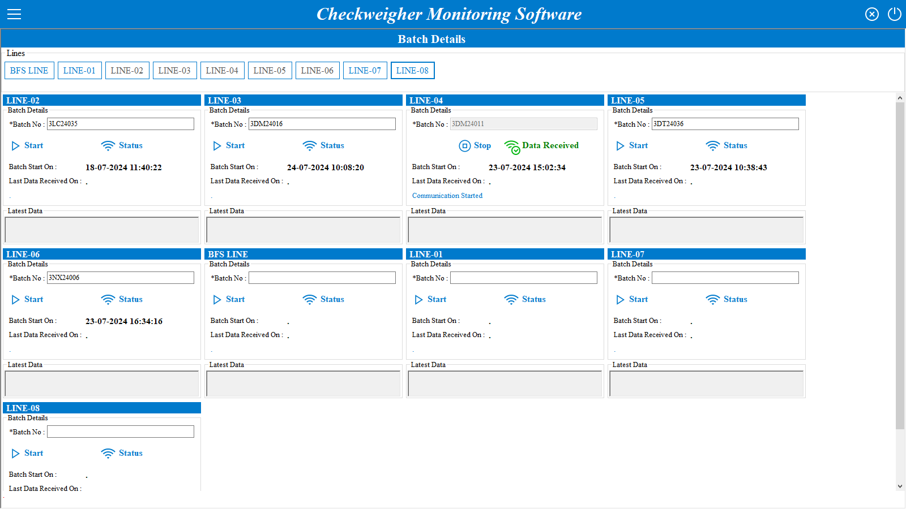Start the batch on LINE-02

click(x=16, y=146)
